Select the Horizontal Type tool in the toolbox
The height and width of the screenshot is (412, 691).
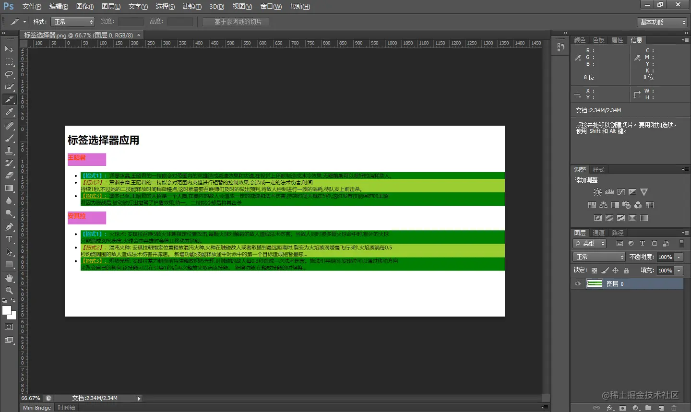[9, 239]
